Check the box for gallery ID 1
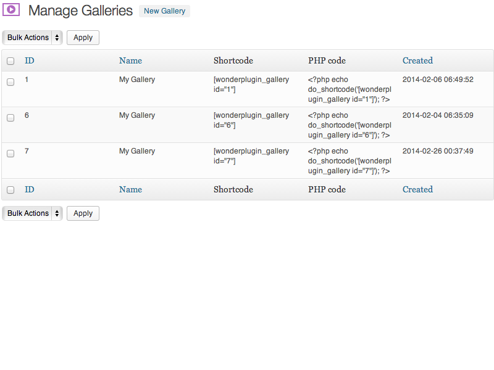 click(10, 82)
